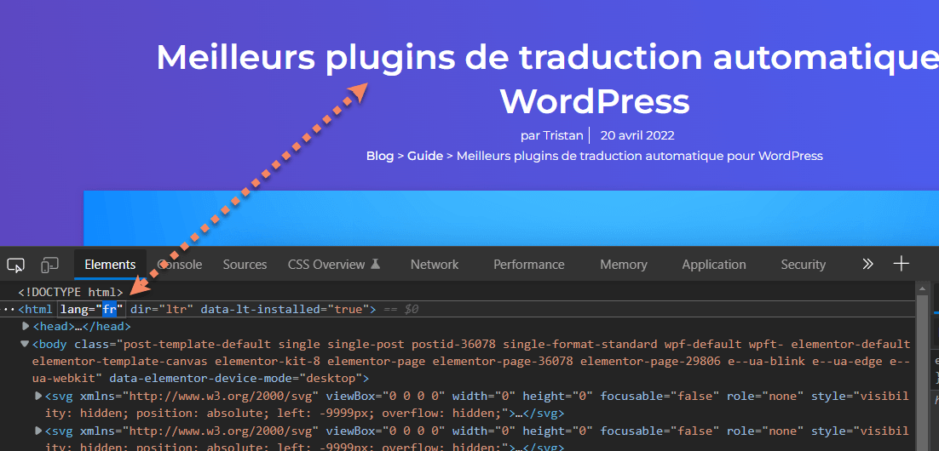Open the Network tab
Viewport: 939px width, 451px height.
tap(435, 265)
